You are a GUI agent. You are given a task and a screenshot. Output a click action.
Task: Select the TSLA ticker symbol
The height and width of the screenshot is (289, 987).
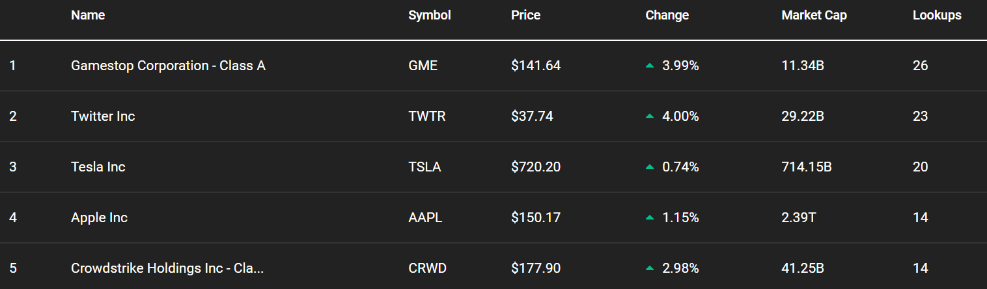click(424, 167)
